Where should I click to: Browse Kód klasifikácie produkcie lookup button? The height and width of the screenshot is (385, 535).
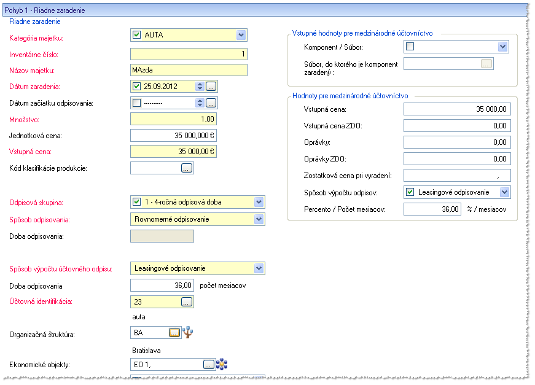point(187,168)
